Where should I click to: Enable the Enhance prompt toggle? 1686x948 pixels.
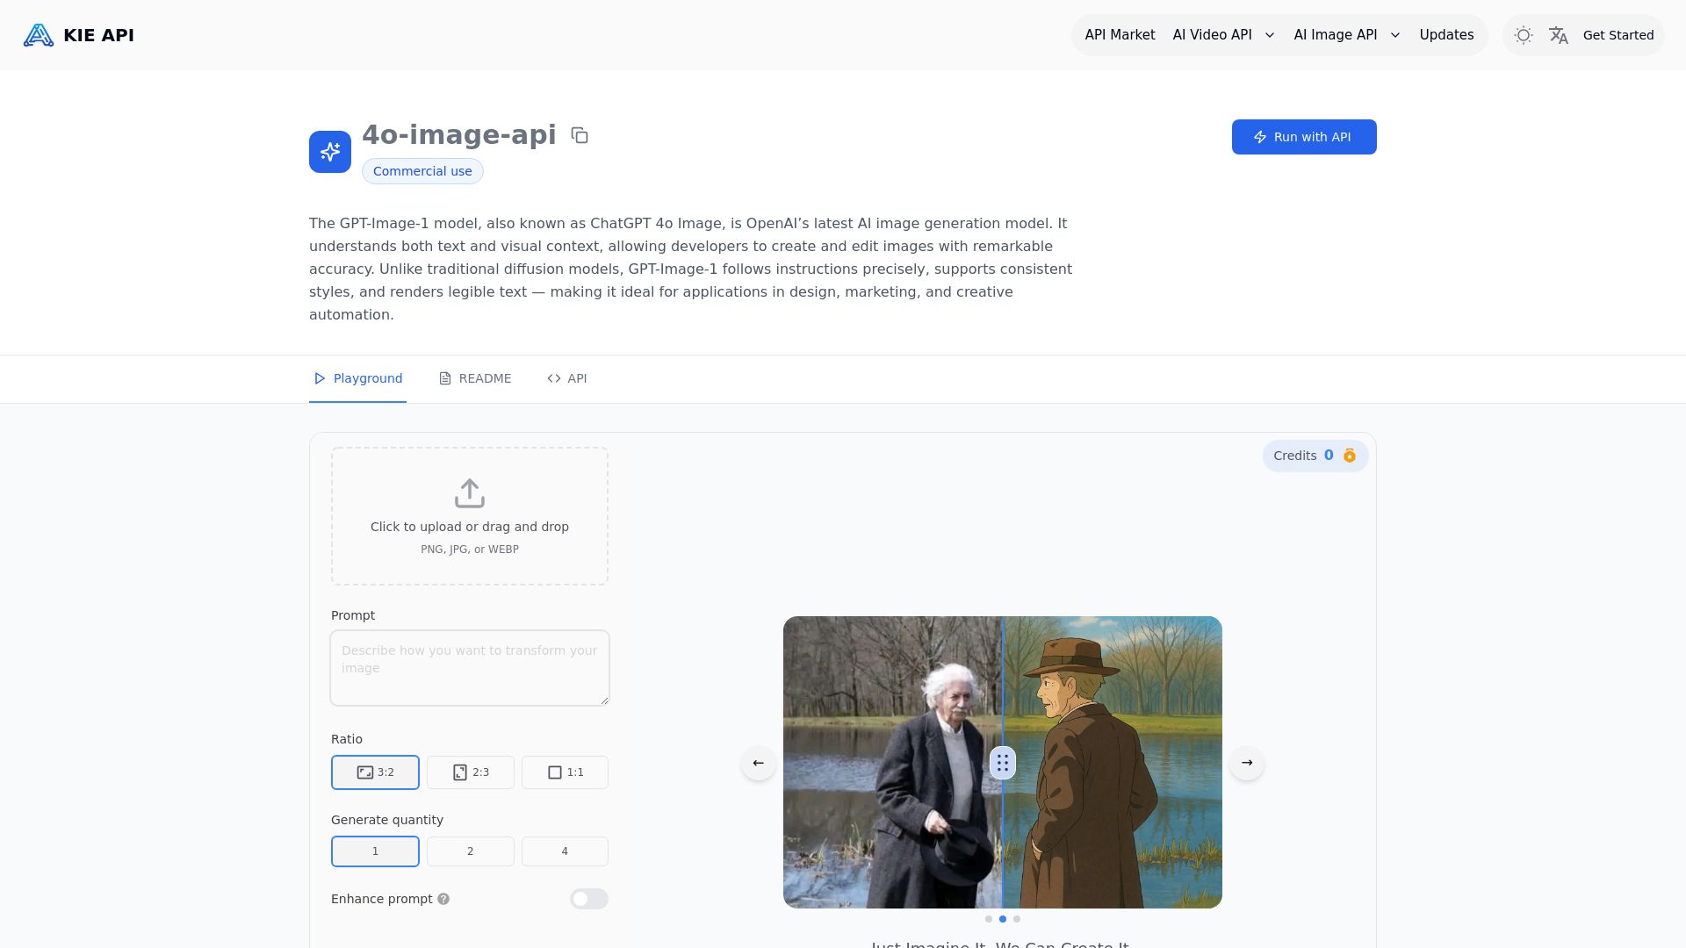point(588,899)
